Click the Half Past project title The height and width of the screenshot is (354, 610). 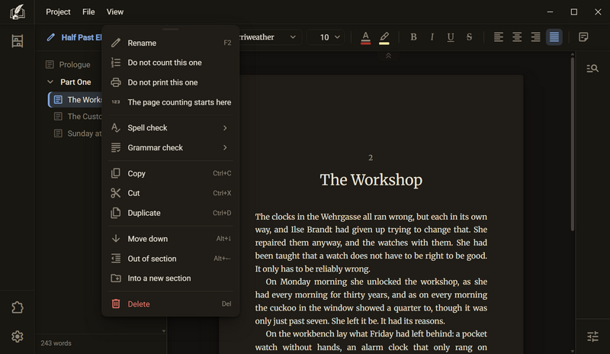pos(82,37)
